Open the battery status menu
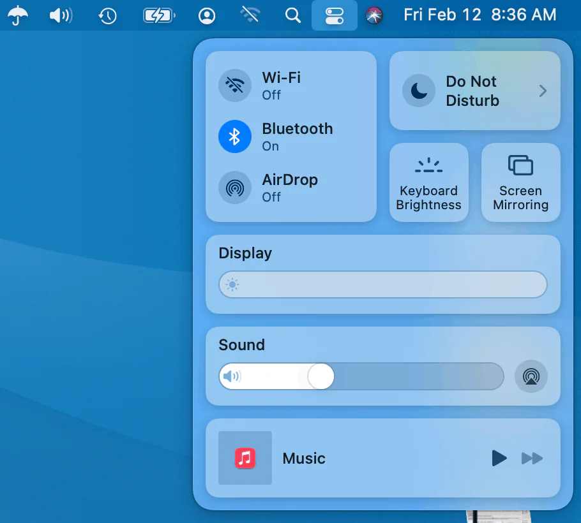Image resolution: width=581 pixels, height=523 pixels. point(160,15)
